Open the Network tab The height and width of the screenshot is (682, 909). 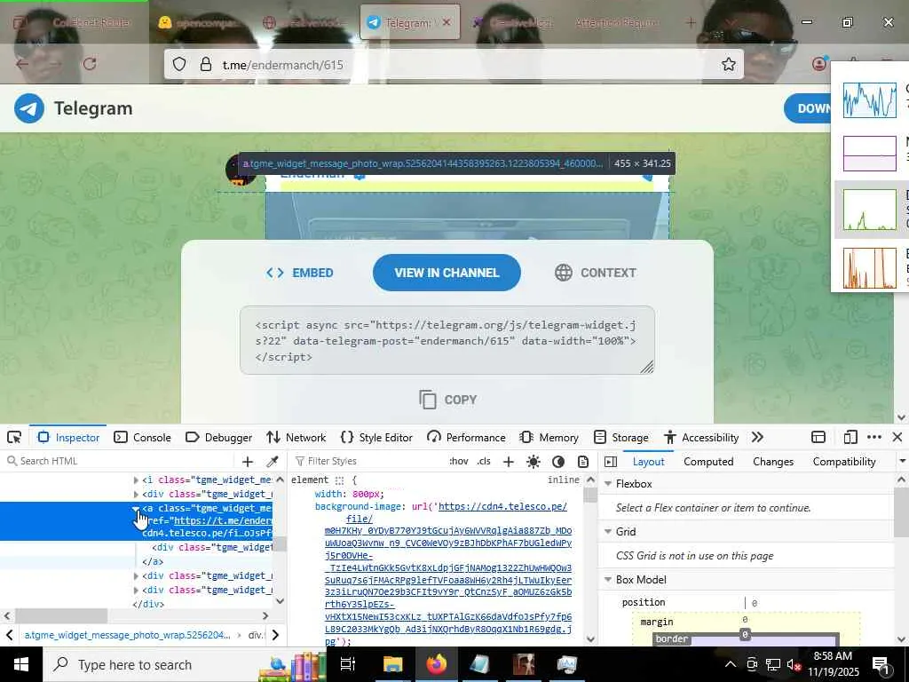(296, 437)
